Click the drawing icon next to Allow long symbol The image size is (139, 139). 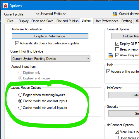(x=111, y=55)
